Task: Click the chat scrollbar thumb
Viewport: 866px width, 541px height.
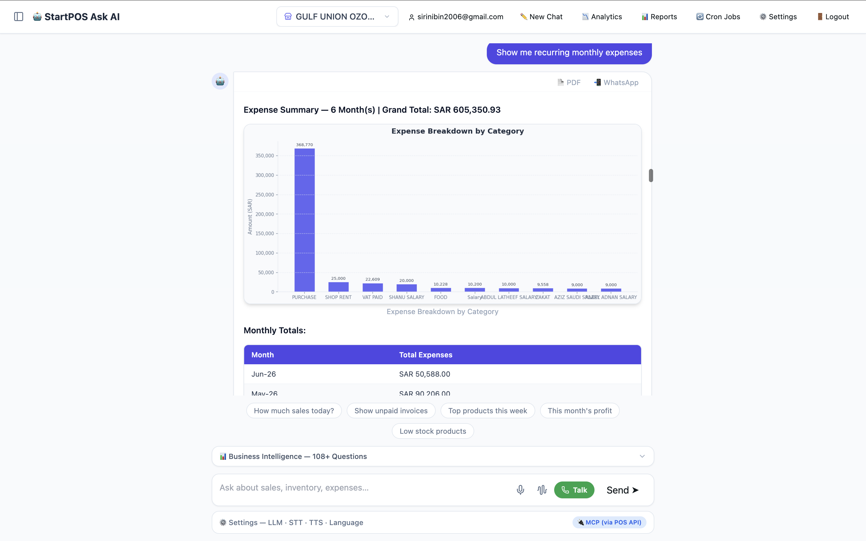Action: click(651, 175)
